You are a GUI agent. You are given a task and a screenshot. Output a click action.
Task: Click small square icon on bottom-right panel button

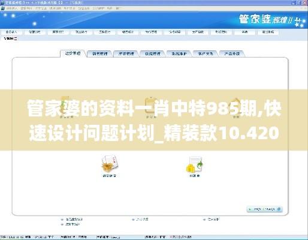(279, 209)
